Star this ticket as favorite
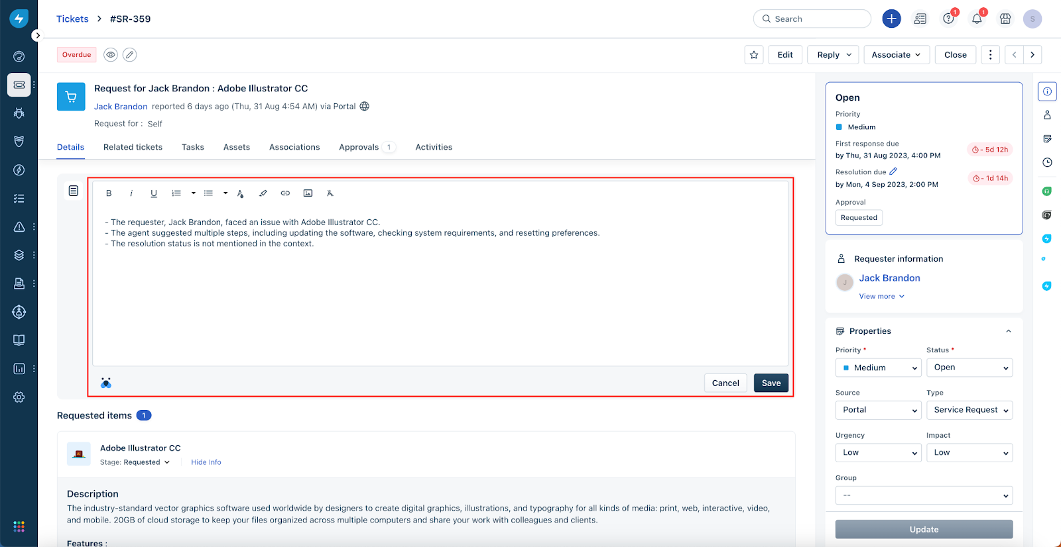 (x=754, y=55)
